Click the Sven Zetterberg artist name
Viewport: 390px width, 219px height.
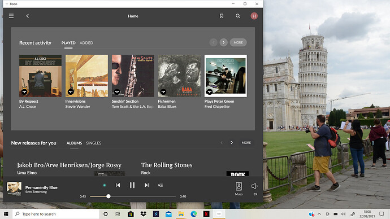click(x=36, y=192)
